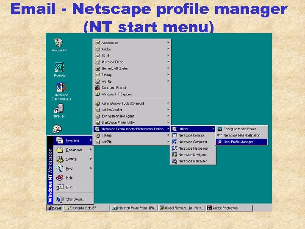Viewport: 305px width, 229px height.
Task: Expand Administrative Tools (Common) submenu arrow
Action: pos(168,103)
